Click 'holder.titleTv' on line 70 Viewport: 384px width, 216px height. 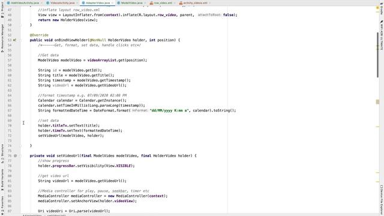coord(52,125)
